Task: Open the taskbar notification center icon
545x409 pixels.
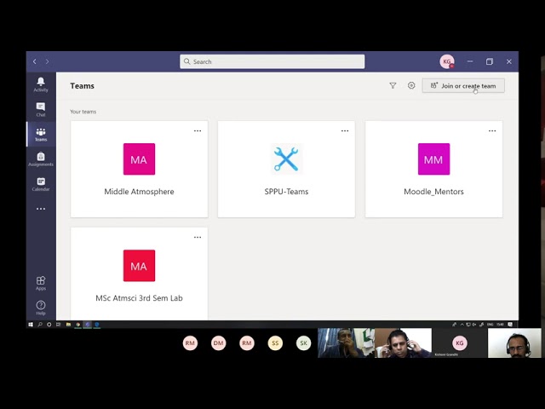Action: coord(510,325)
